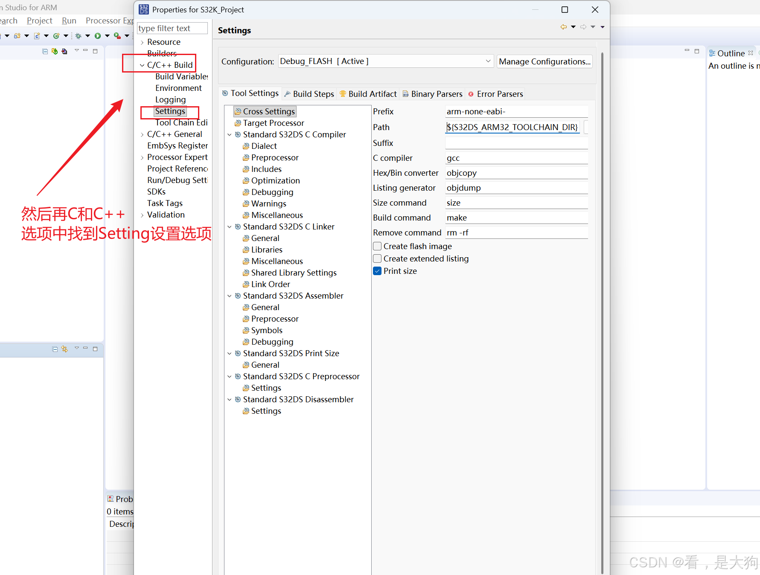Image resolution: width=760 pixels, height=575 pixels.
Task: Click the Standard S32DS C Compiler gear icon
Action: (238, 135)
